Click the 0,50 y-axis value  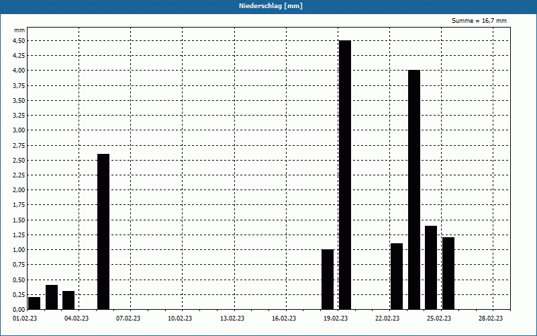pos(19,280)
